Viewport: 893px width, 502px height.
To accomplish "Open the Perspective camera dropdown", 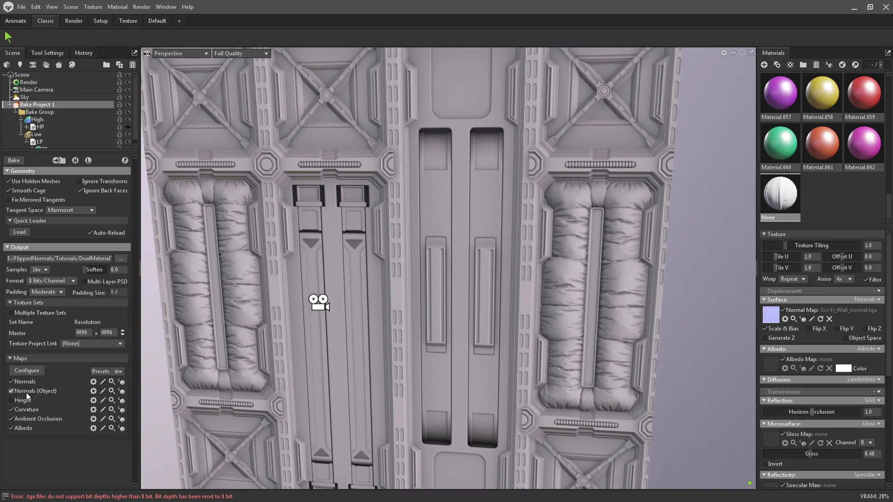I will (x=181, y=53).
